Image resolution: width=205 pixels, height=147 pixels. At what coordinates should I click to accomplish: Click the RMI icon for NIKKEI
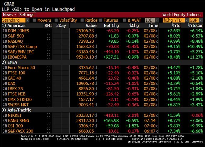coord(48,115)
